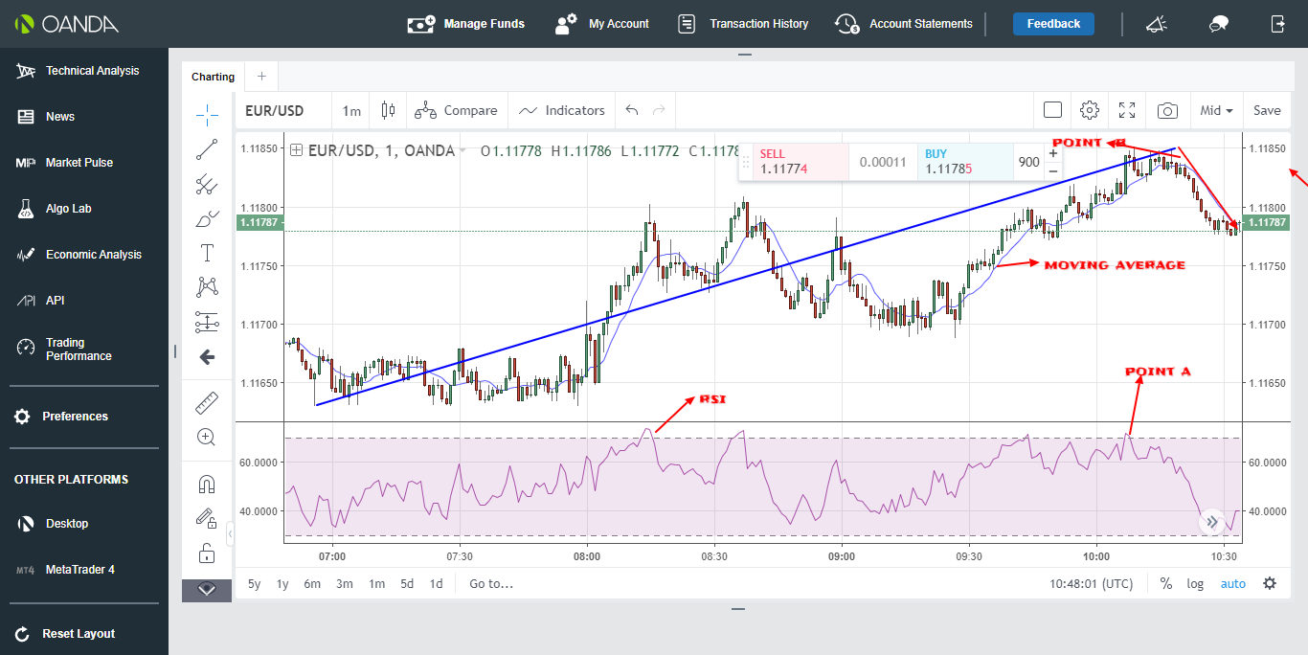Viewport: 1308px width, 655px height.
Task: Toggle lock all drawing tools
Action: [206, 553]
